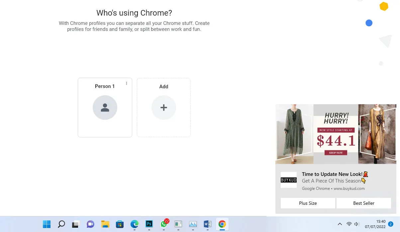The height and width of the screenshot is (232, 400).
Task: Open Microsoft Store from taskbar
Action: [120, 224]
